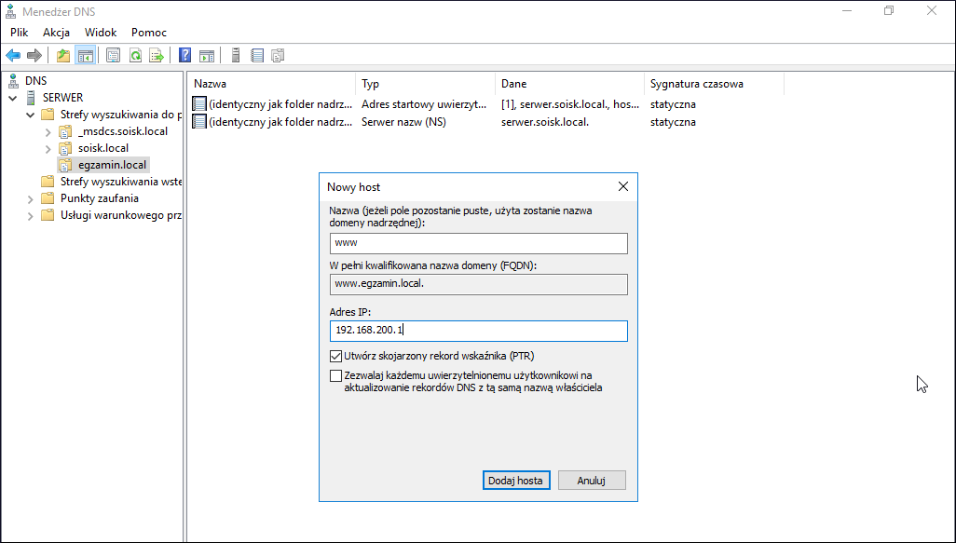Image resolution: width=956 pixels, height=543 pixels.
Task: Click the egzamin.local zone folder icon
Action: (65, 165)
